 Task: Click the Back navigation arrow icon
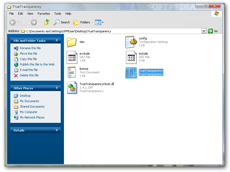[13, 22]
